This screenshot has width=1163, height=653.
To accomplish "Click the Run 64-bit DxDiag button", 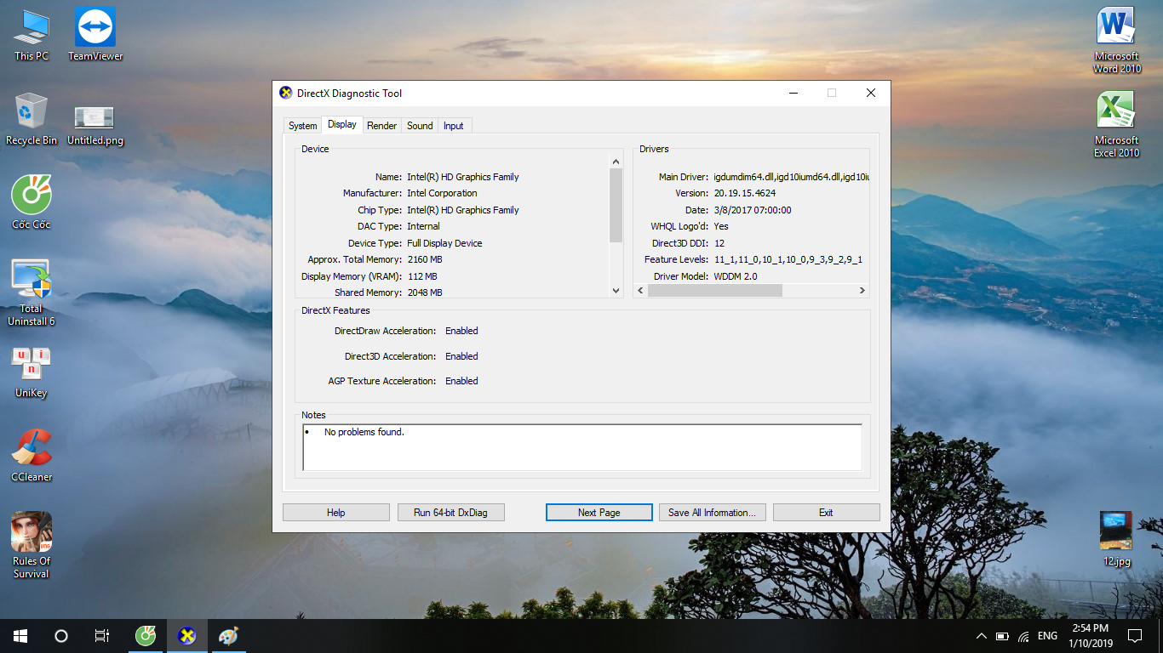I will pos(450,513).
